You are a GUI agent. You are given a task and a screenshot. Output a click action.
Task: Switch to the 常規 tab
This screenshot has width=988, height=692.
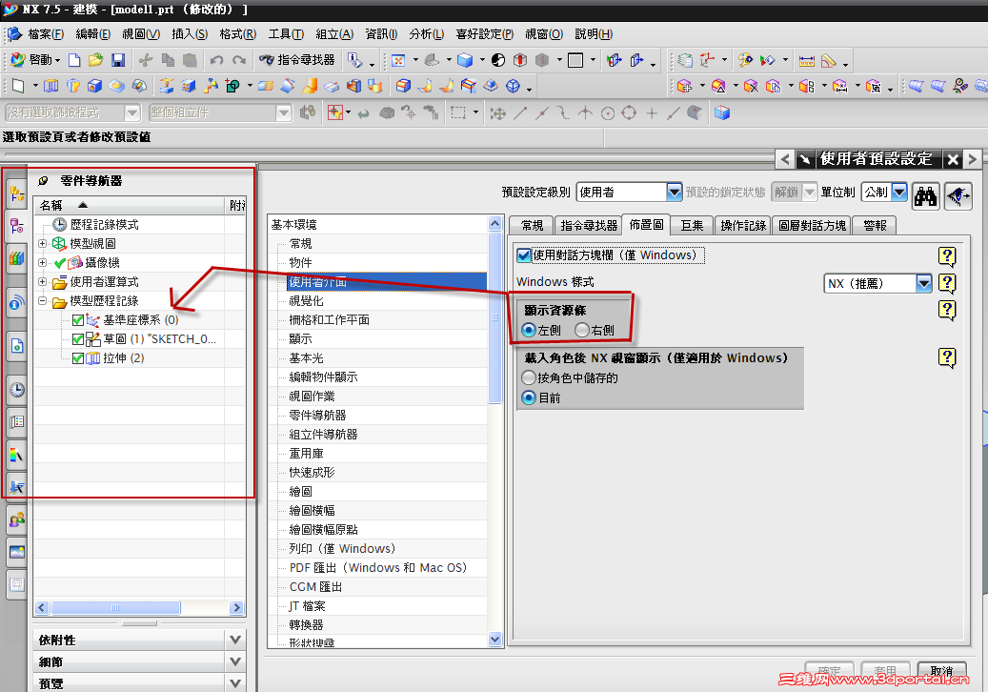point(532,226)
